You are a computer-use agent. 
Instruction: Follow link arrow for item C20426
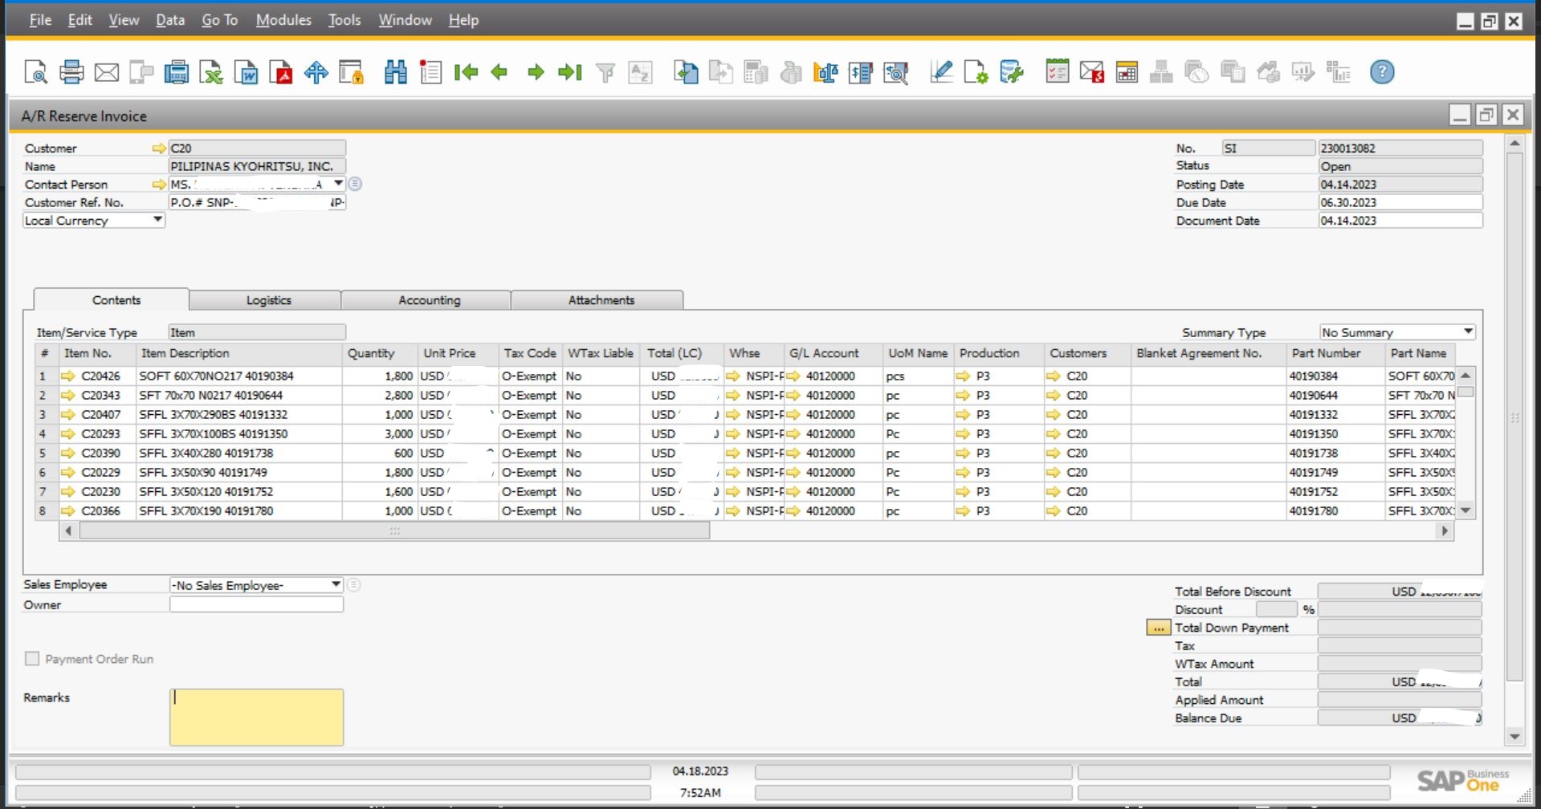[x=68, y=376]
